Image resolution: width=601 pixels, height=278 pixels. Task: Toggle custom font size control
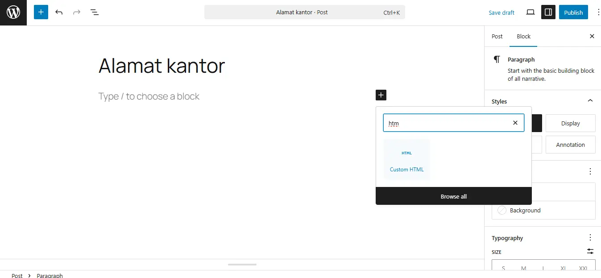pos(590,252)
